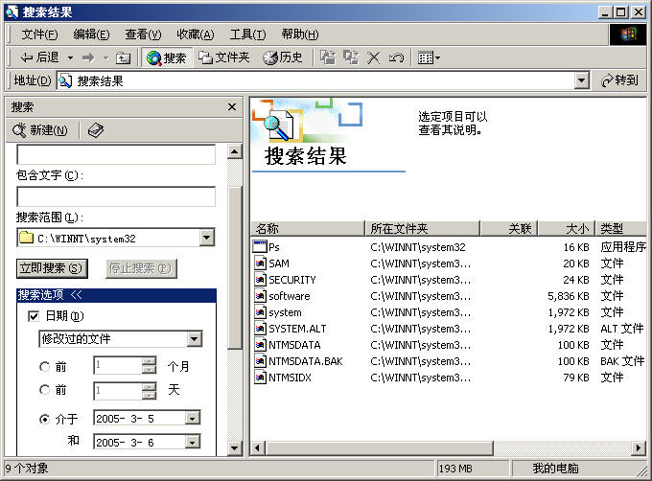Close the 搜索 search pane
The image size is (652, 481).
[x=232, y=107]
